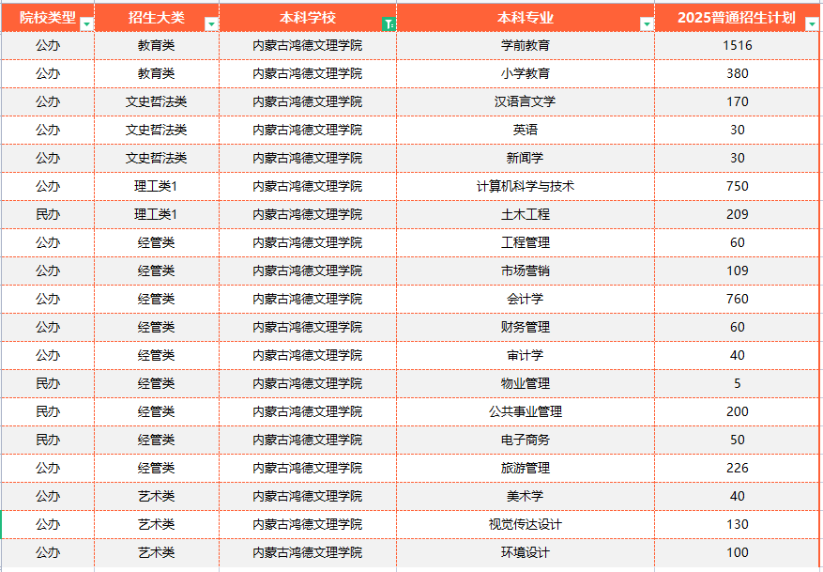Screen dimensions: 823x572
Task: Click the 视觉传达设计 major cell
Action: [x=526, y=525]
